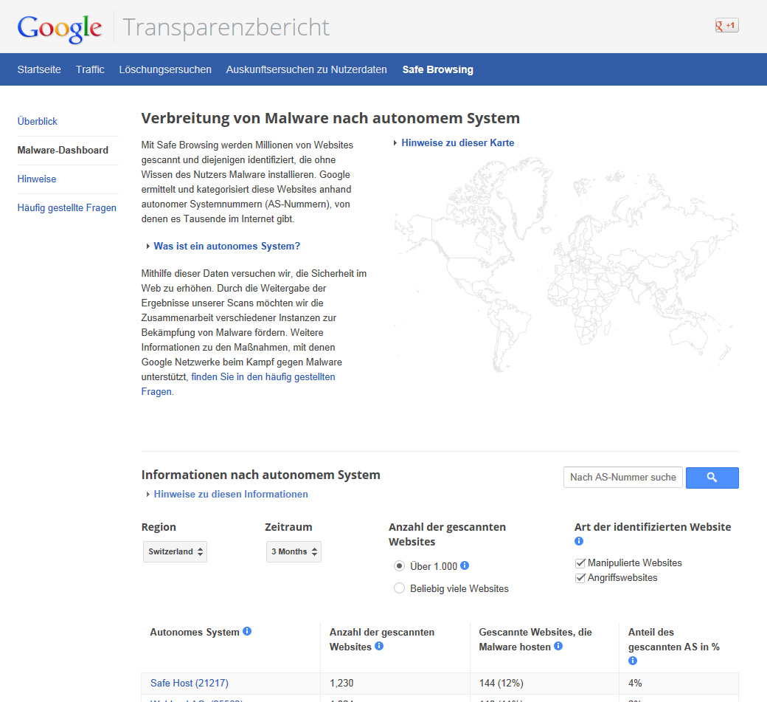This screenshot has width=767, height=702.
Task: Click info icon under Anteil des gescannten AS
Action: [x=633, y=661]
